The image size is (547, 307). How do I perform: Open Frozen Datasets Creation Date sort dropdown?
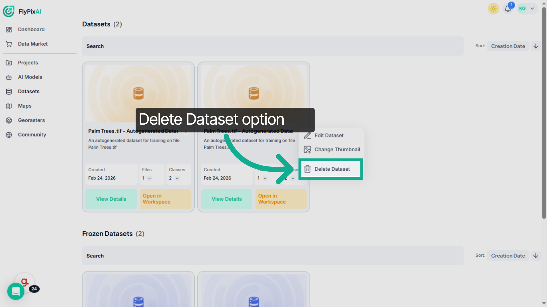coord(508,256)
